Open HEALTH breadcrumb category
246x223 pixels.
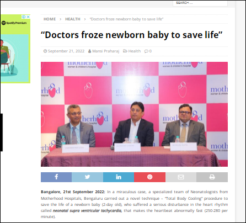click(73, 19)
